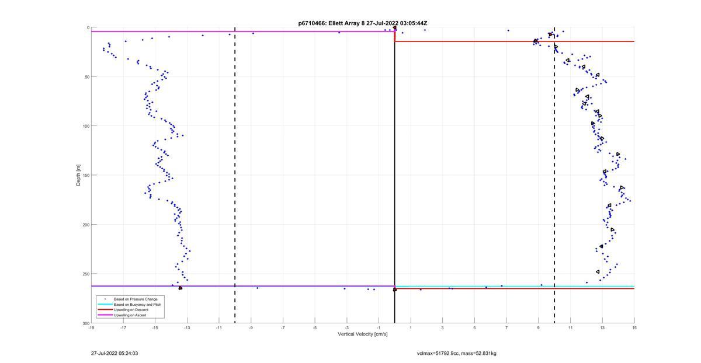Click the velocity tick label '15'
The image size is (701, 363).
[634, 328]
